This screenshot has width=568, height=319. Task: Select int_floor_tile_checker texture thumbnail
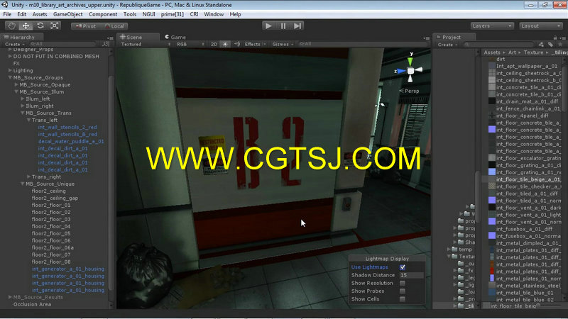492,186
